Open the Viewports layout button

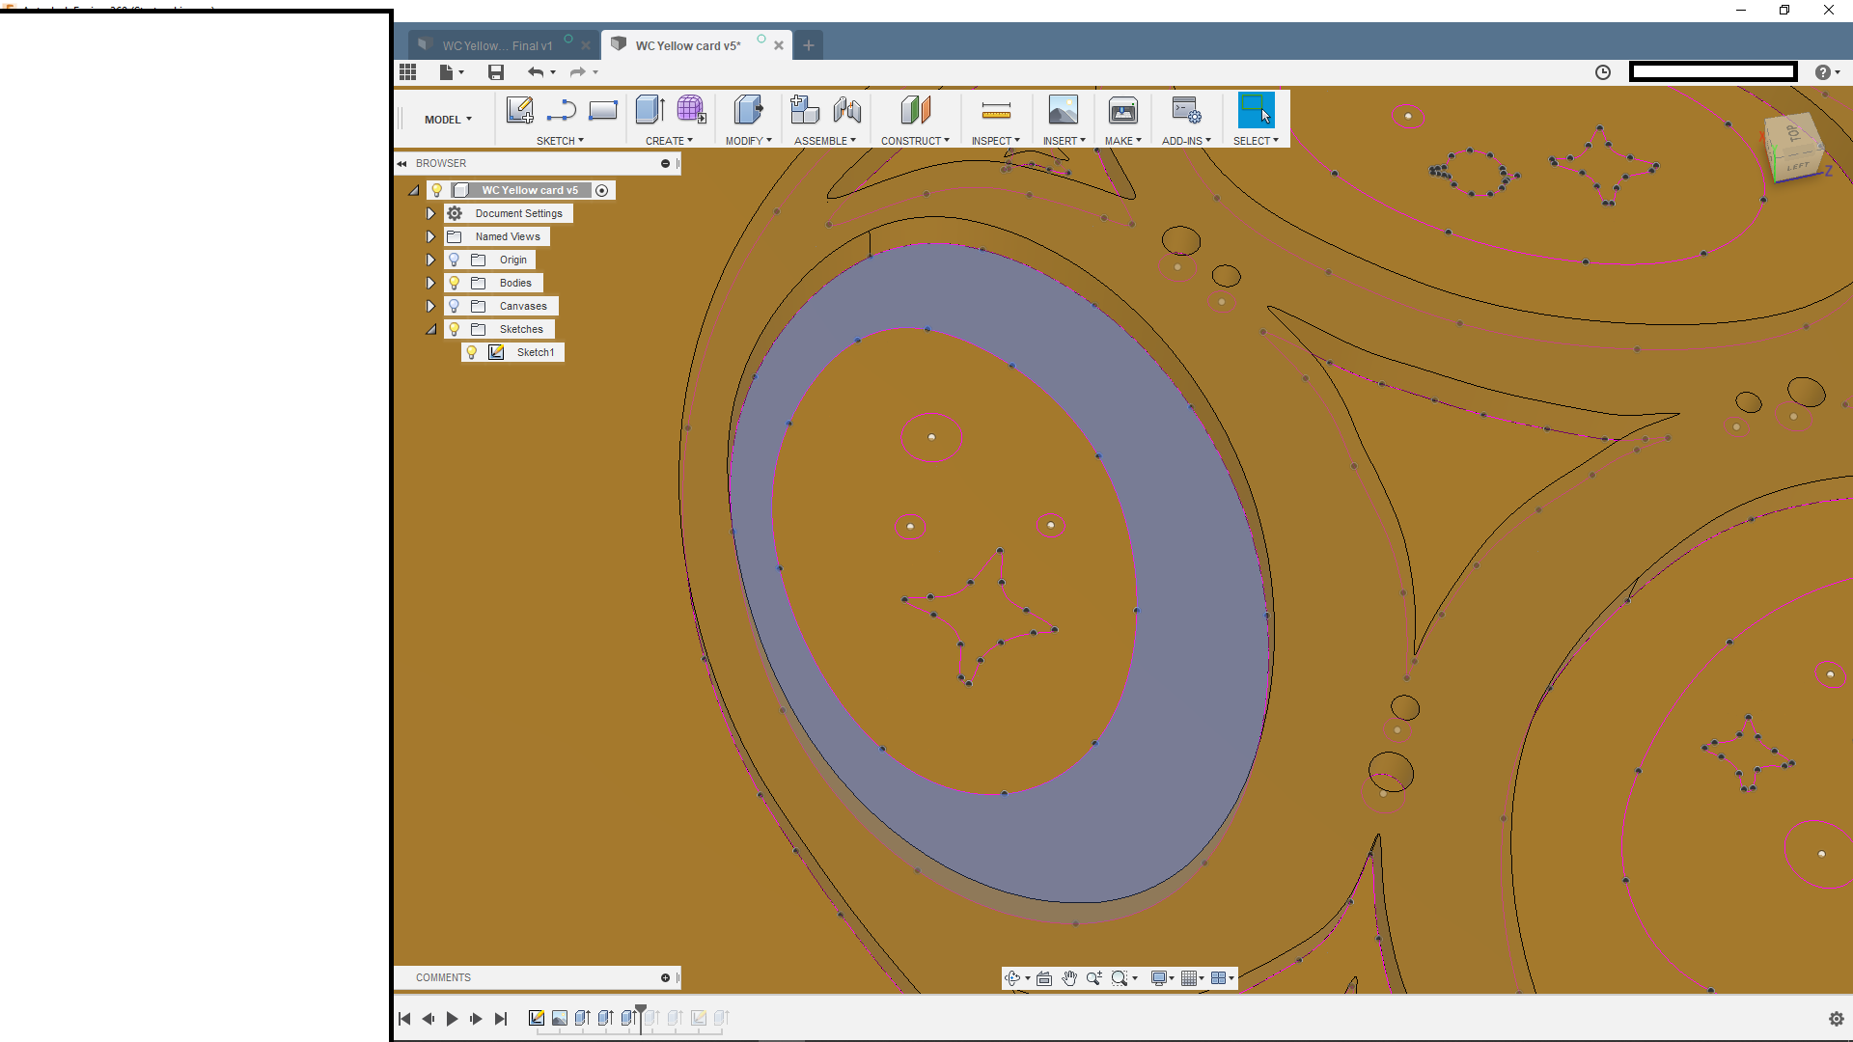[x=1223, y=978]
